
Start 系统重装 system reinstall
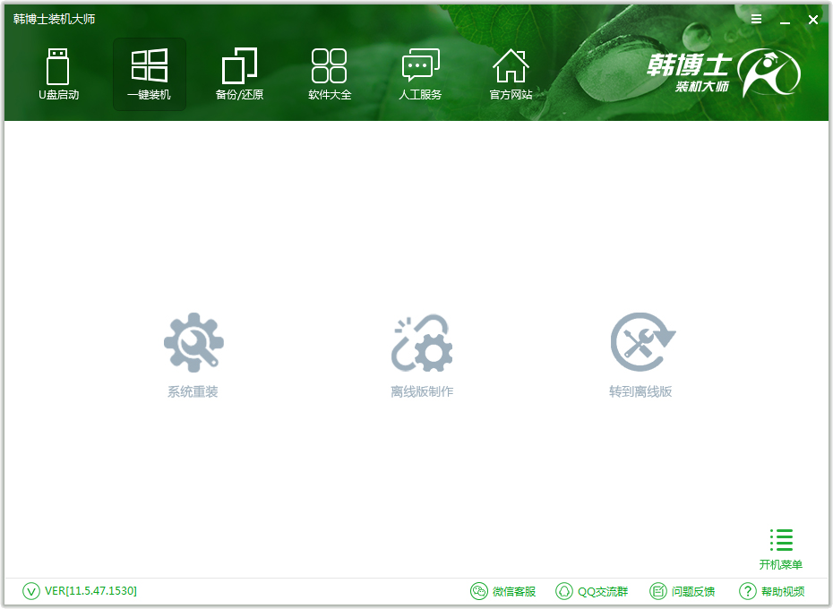193,352
